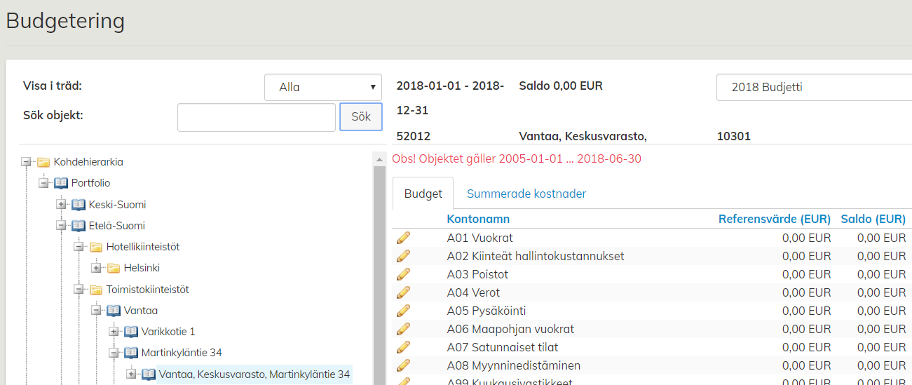Click the Sök objekt text field
This screenshot has height=385, width=912.
point(257,117)
